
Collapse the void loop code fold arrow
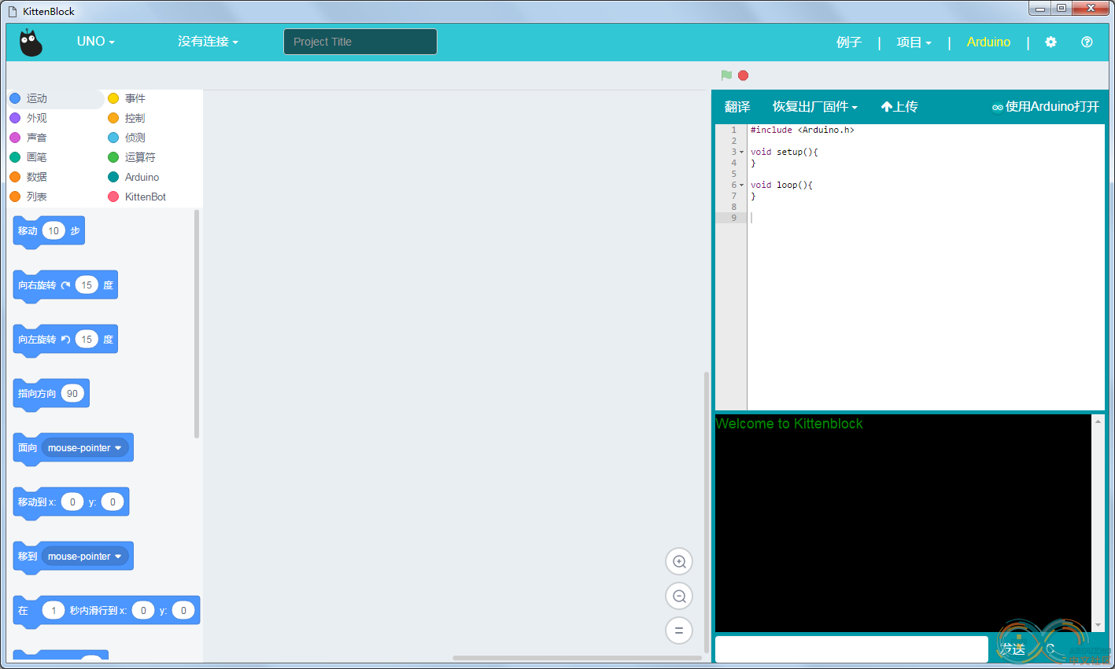click(x=741, y=186)
